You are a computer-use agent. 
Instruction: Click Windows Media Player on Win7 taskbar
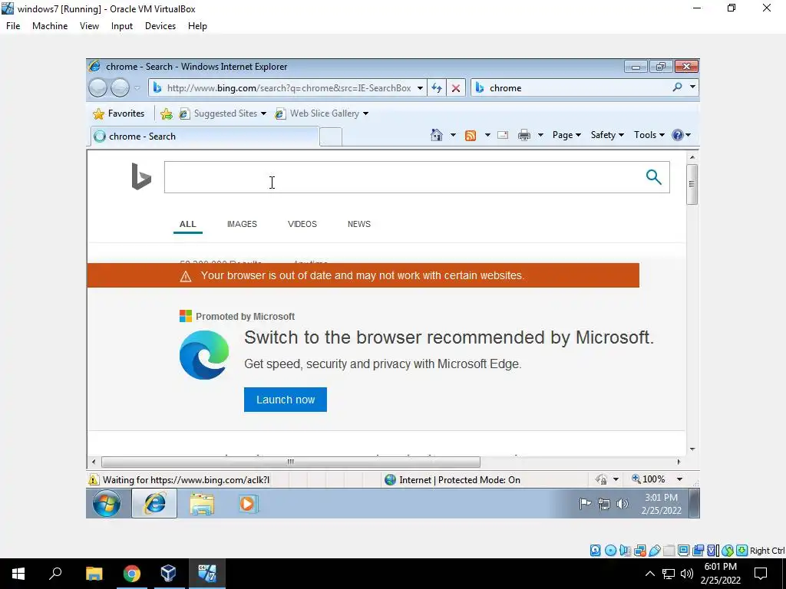click(248, 503)
